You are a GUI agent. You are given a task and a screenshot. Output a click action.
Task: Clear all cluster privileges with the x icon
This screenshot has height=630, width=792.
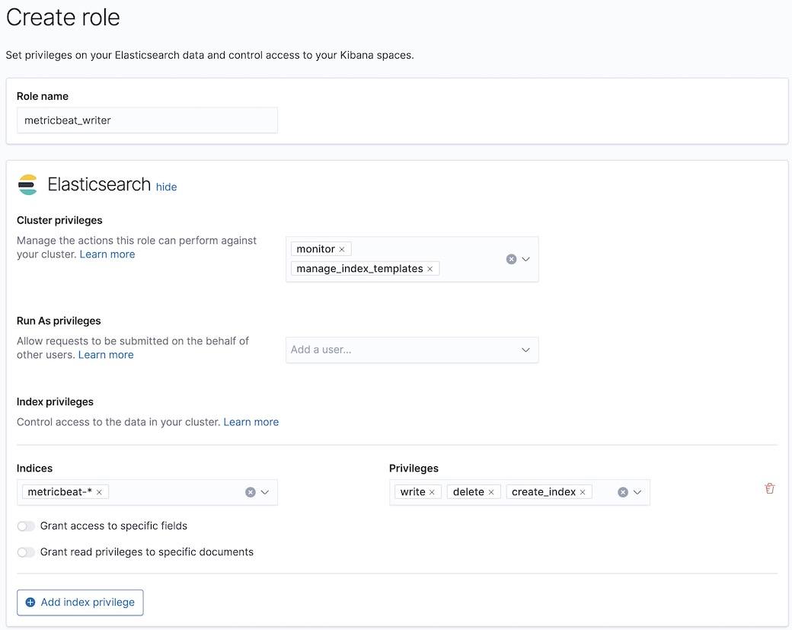pos(512,259)
